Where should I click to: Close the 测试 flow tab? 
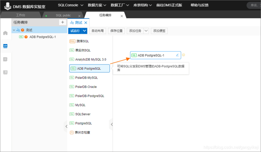coord(86,22)
